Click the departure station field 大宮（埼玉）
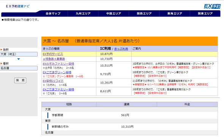This screenshot has width=224, height=139. 19,54
